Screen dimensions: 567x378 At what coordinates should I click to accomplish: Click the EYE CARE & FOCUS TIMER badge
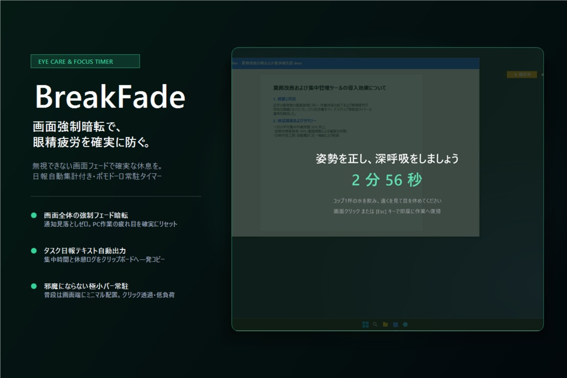(x=85, y=61)
